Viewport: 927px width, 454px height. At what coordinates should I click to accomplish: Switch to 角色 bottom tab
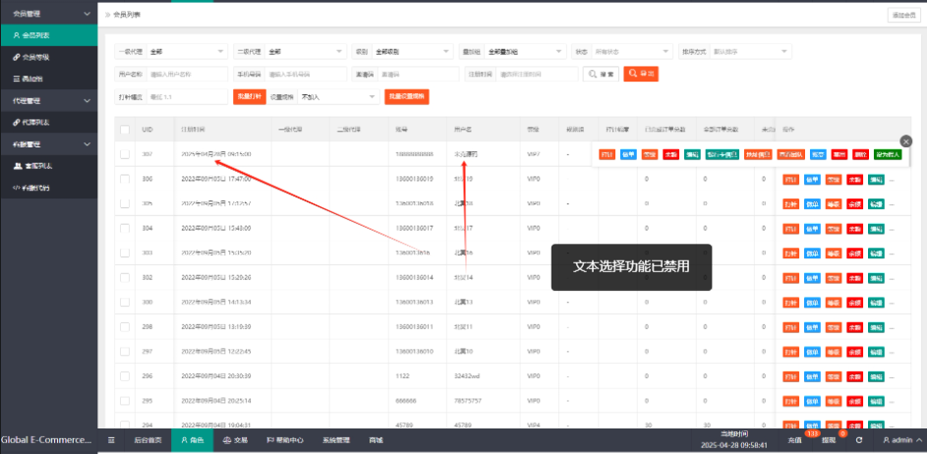pyautogui.click(x=192, y=440)
